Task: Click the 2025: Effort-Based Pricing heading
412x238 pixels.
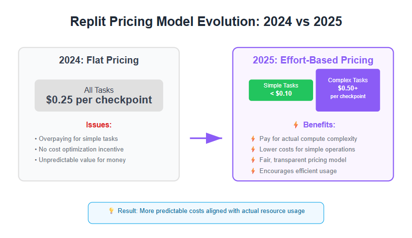Action: click(x=313, y=60)
